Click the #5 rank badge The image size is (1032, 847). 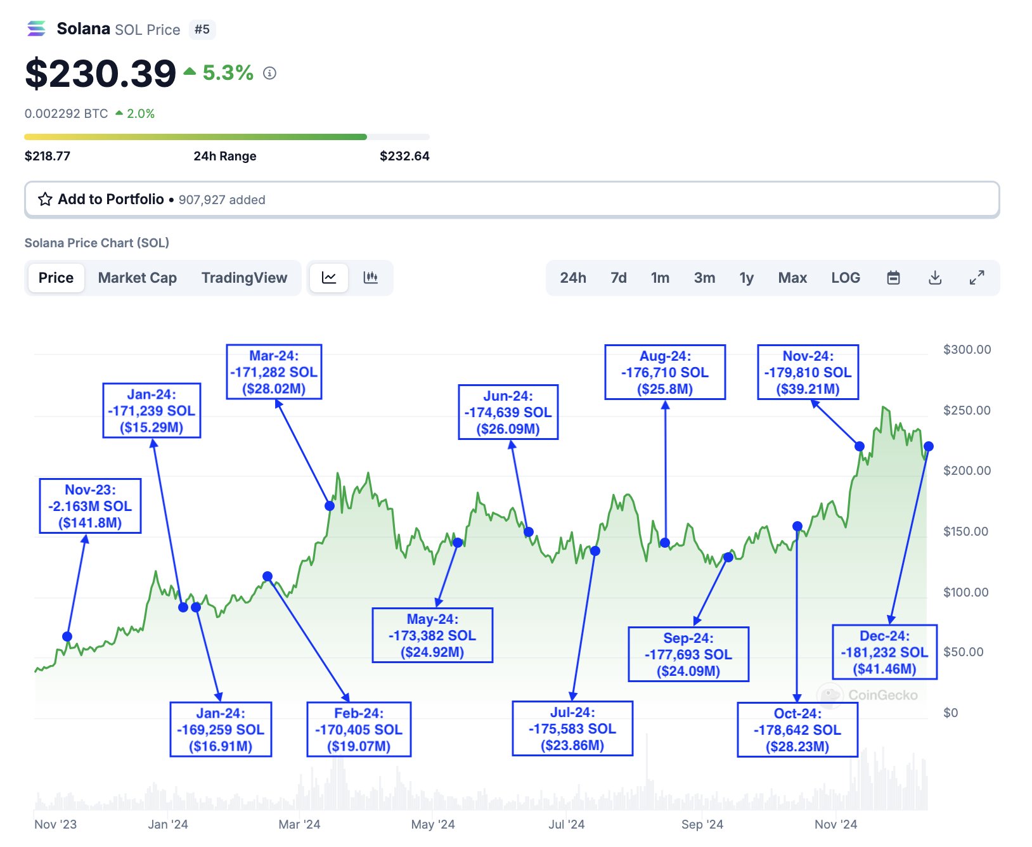coord(202,30)
